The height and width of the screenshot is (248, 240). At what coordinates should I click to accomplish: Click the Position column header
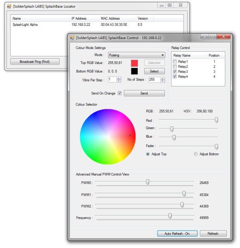tap(214, 56)
